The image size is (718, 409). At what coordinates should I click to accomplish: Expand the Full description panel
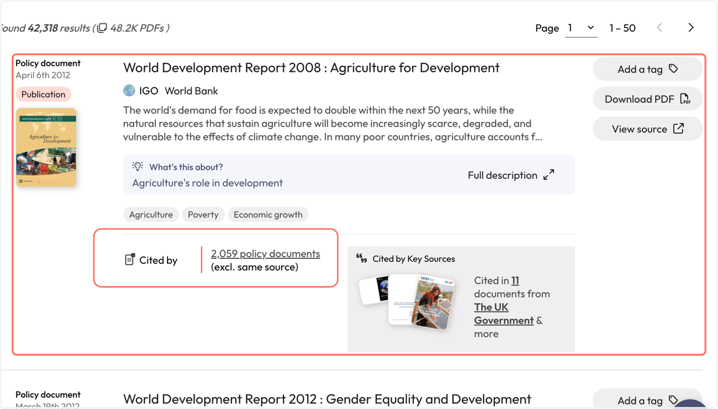(x=511, y=175)
